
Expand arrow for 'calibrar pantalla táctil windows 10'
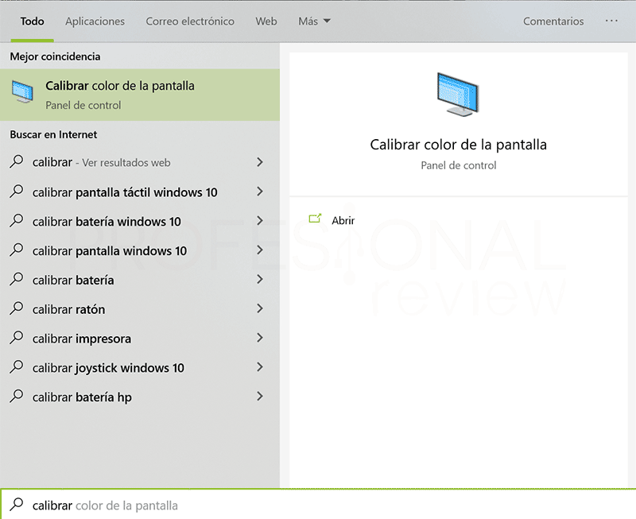(x=260, y=192)
